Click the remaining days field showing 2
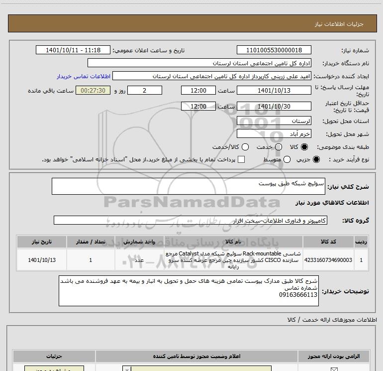This screenshot has height=371, width=383. tap(145, 90)
